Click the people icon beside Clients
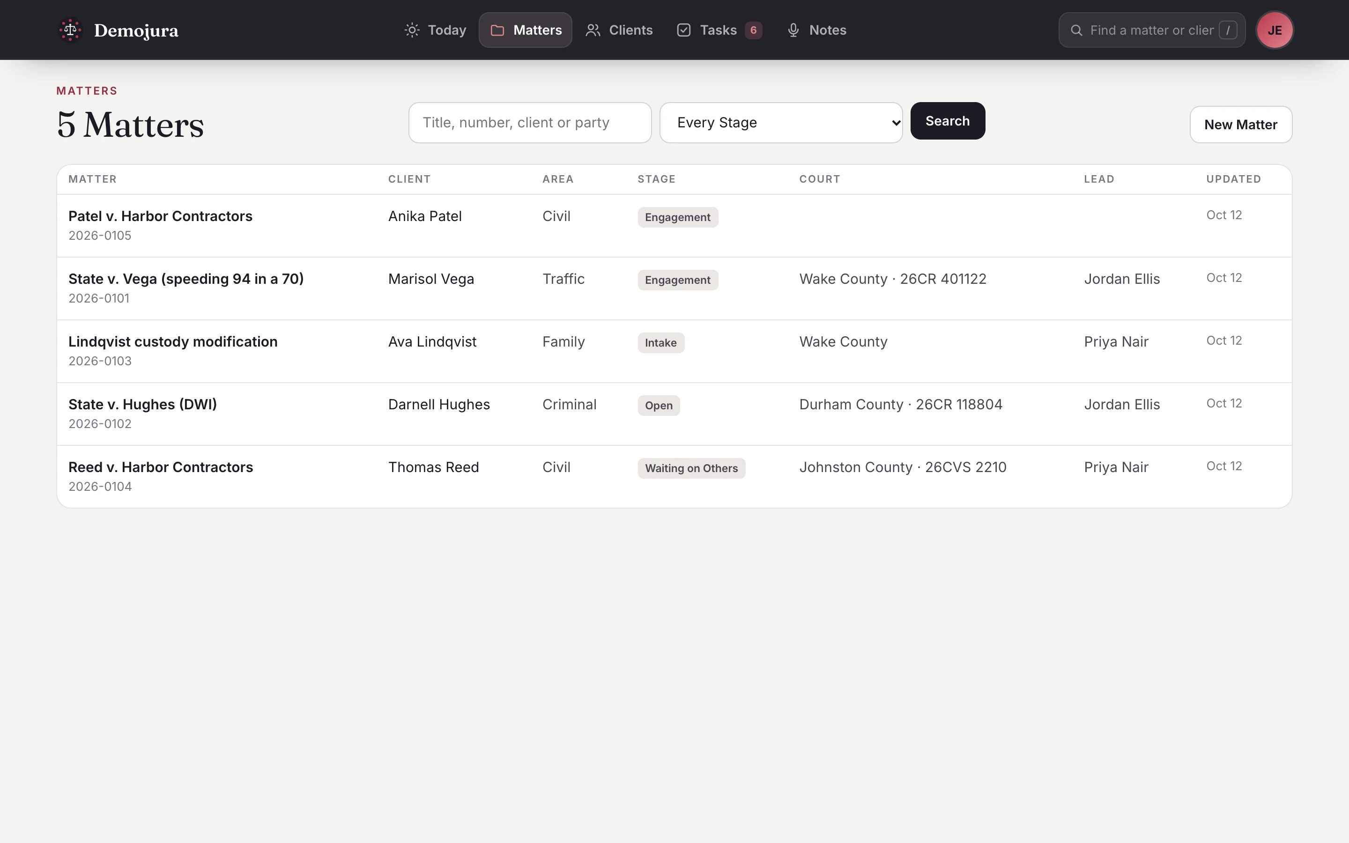Image resolution: width=1349 pixels, height=843 pixels. (x=593, y=30)
